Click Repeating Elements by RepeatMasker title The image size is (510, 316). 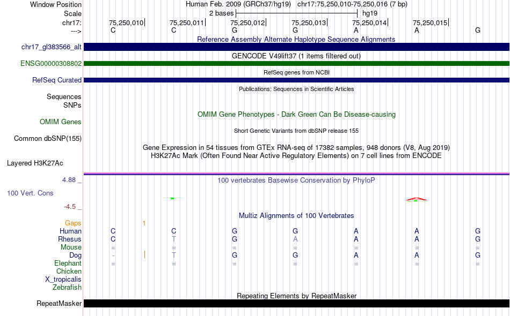coord(296,296)
